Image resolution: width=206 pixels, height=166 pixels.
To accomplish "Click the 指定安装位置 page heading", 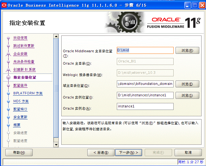I will (x=27, y=23).
